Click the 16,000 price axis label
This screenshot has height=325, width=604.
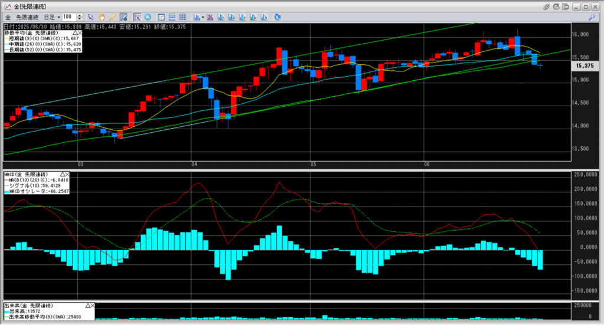[580, 34]
